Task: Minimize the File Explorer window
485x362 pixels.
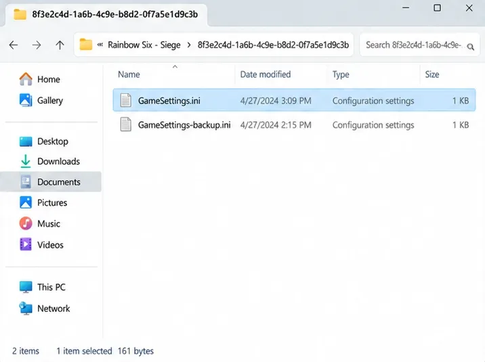Action: pyautogui.click(x=406, y=7)
